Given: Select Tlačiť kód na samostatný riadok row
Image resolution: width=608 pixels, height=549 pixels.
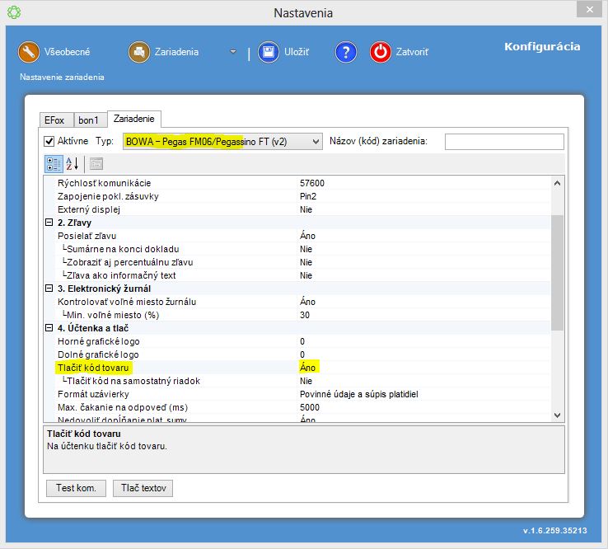Looking at the screenshot, I should coord(297,381).
